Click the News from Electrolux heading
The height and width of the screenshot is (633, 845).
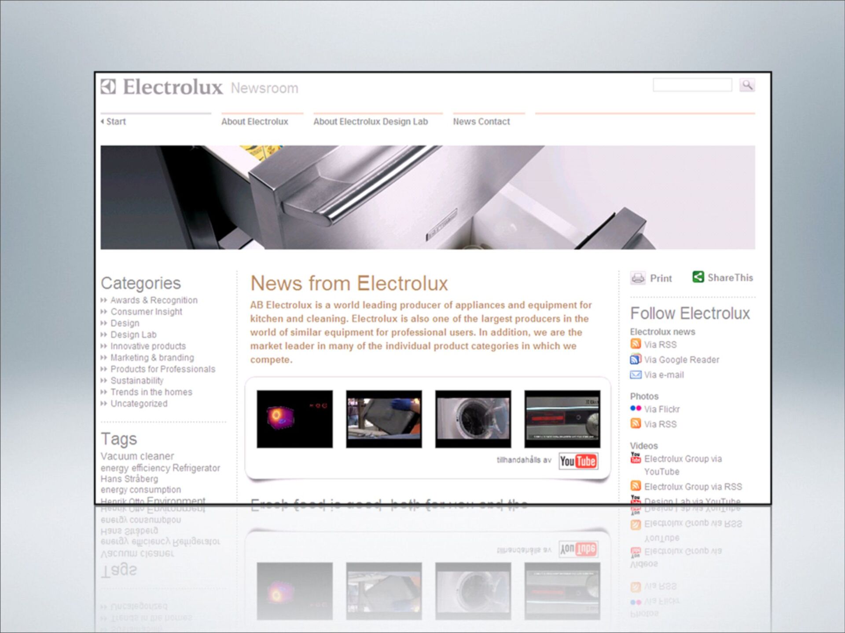[349, 283]
